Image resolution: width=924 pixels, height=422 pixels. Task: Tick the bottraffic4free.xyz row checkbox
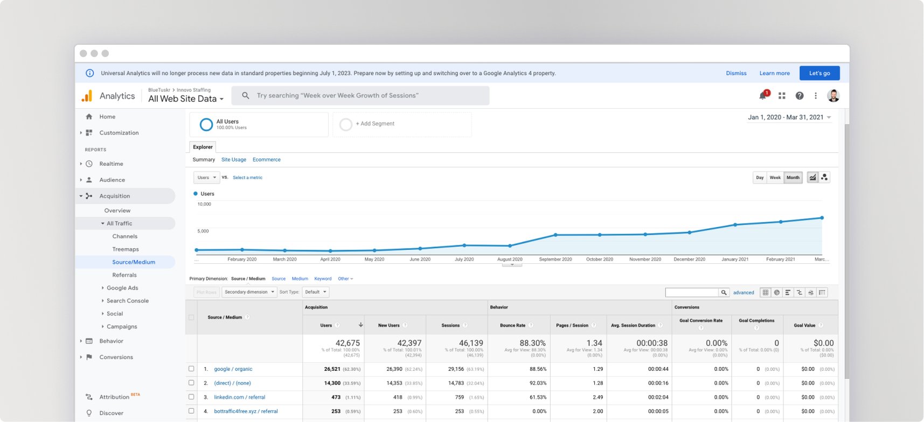point(191,411)
